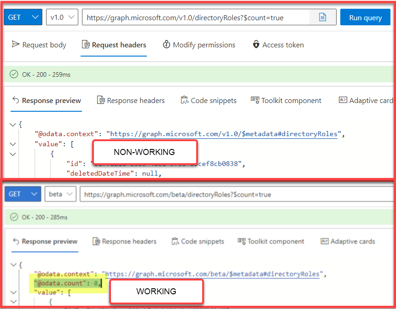This screenshot has width=396, height=309.
Task: Click the beta Adaptive cards icon
Action: coord(324,241)
